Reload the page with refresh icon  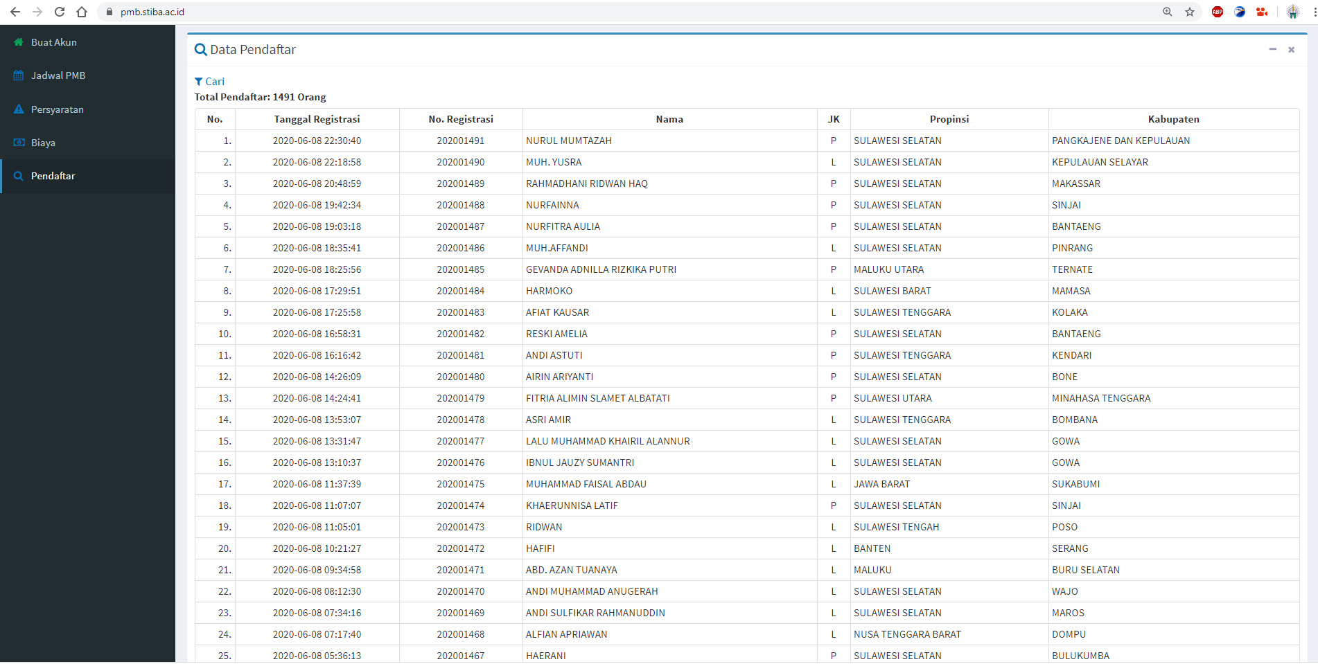[x=60, y=12]
